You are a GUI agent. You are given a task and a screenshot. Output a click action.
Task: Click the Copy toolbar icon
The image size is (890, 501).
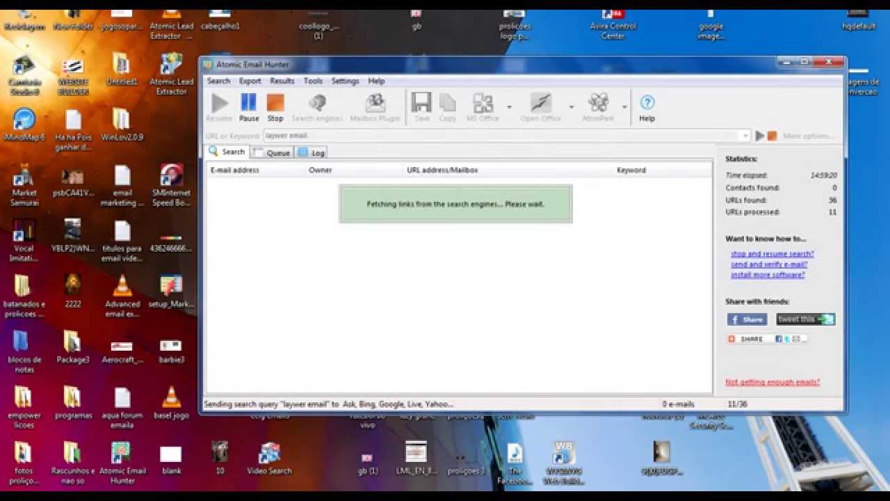(x=448, y=108)
